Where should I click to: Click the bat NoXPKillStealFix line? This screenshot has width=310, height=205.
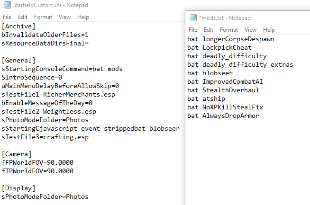pos(225,107)
